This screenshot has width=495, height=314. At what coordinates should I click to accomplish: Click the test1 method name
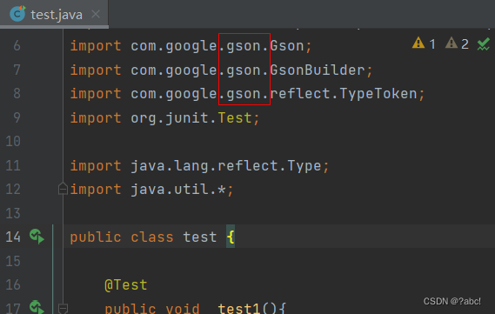click(238, 308)
